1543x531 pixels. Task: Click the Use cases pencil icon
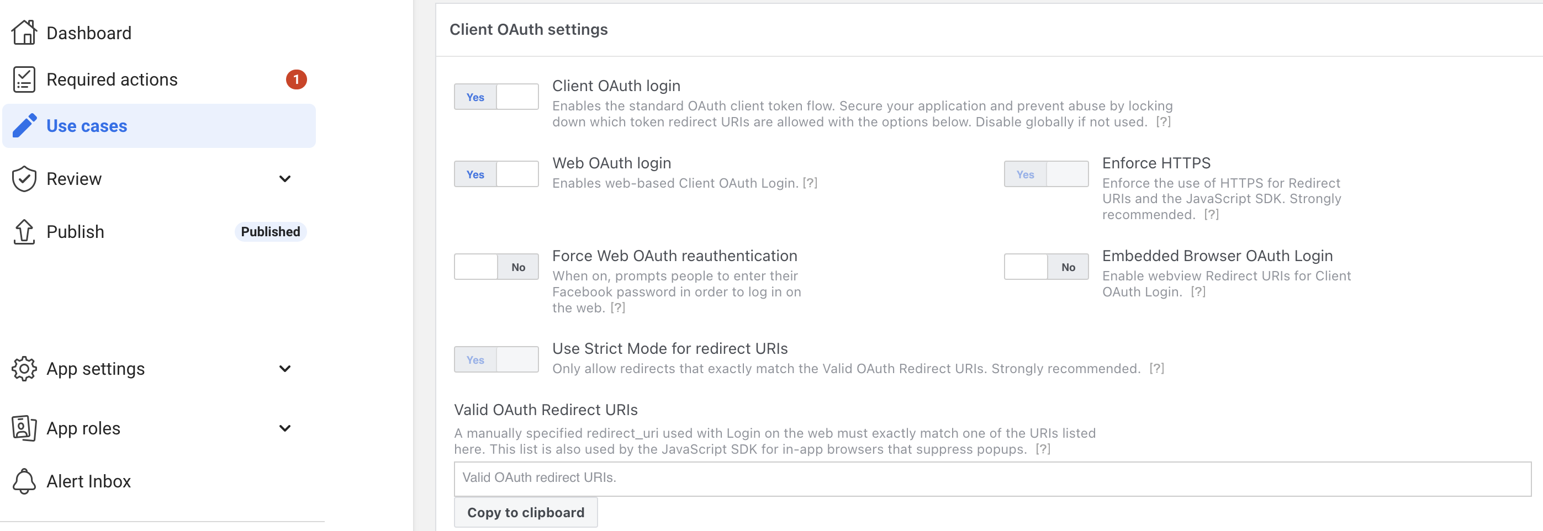point(24,126)
